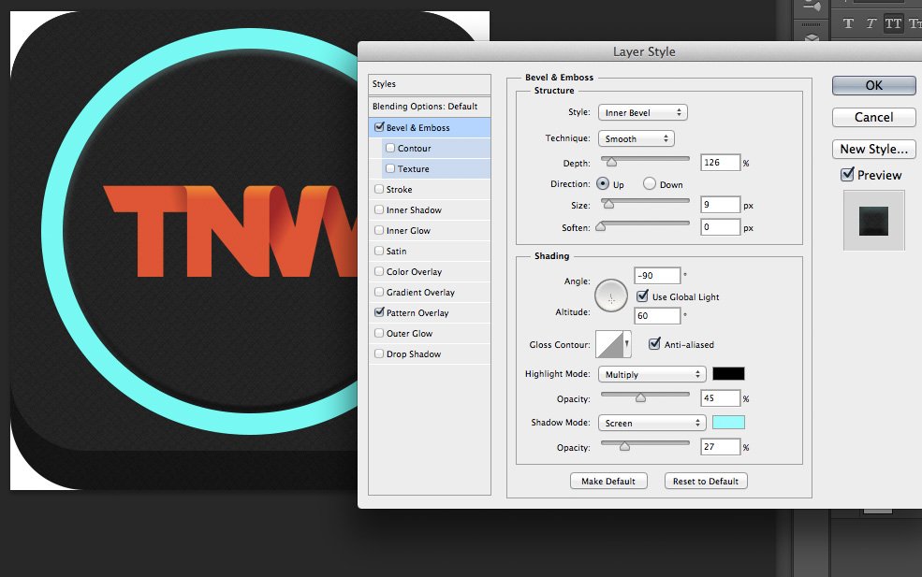
Task: Click the Angle field showing -90
Action: tap(657, 276)
